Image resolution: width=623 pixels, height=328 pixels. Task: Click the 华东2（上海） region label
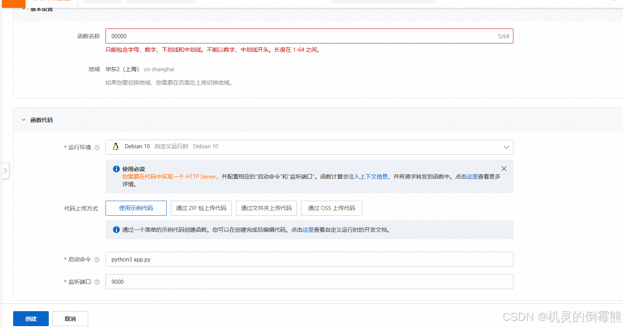[122, 69]
